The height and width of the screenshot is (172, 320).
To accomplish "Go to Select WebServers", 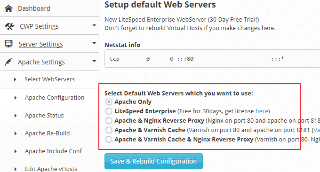I will 49,79.
